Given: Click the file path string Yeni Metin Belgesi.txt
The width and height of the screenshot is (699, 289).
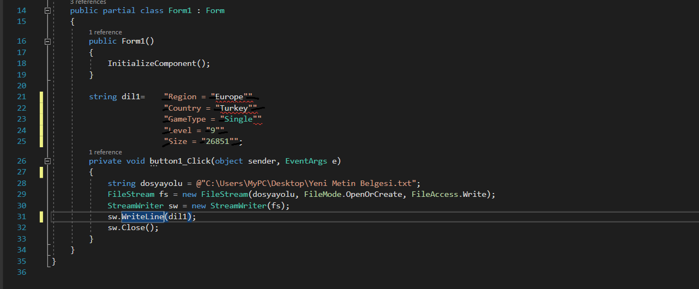Looking at the screenshot, I should tap(309, 183).
